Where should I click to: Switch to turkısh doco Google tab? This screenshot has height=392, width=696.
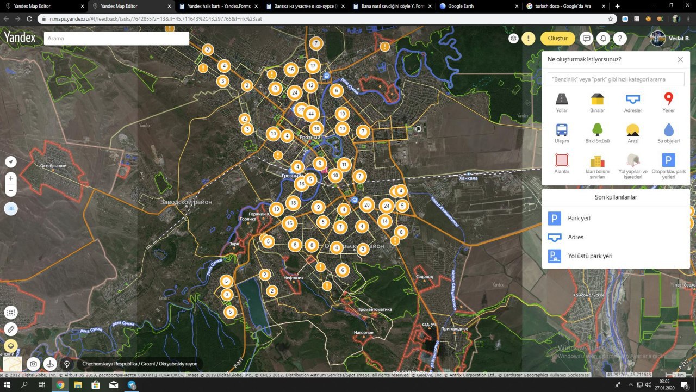(567, 6)
